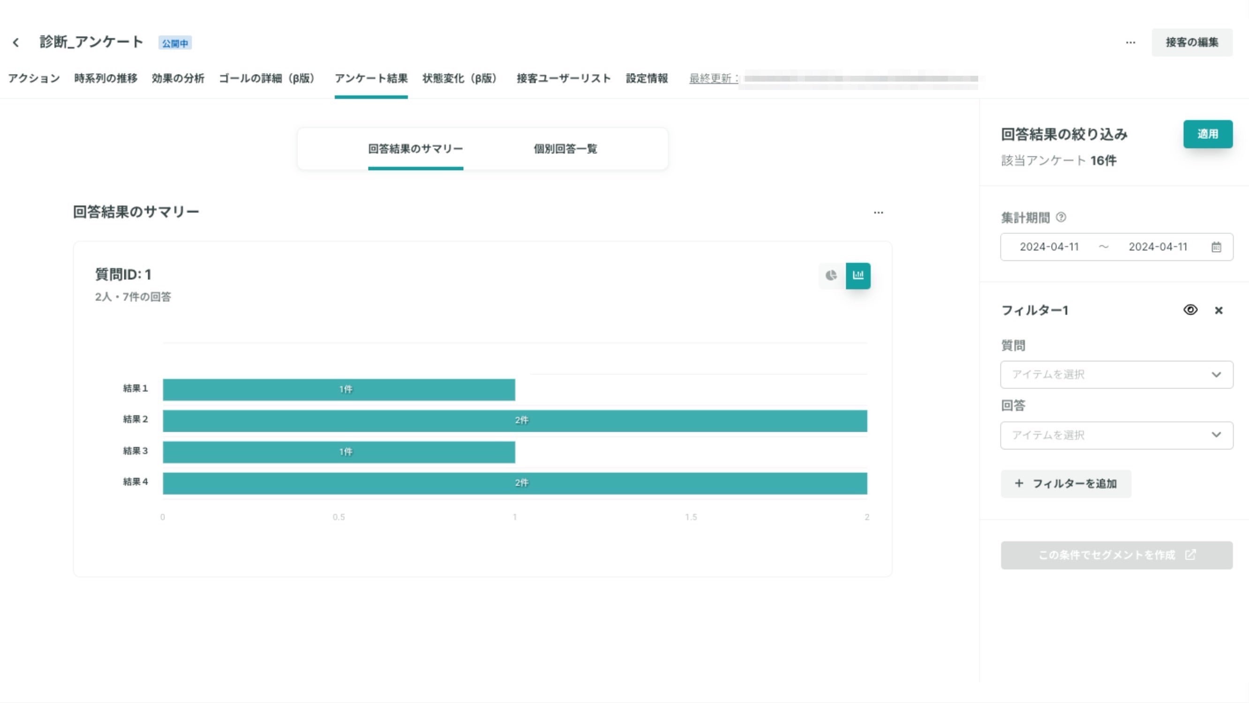Screen dimensions: 1249x703
Task: Select the アンケート結果 tab
Action: click(x=371, y=79)
